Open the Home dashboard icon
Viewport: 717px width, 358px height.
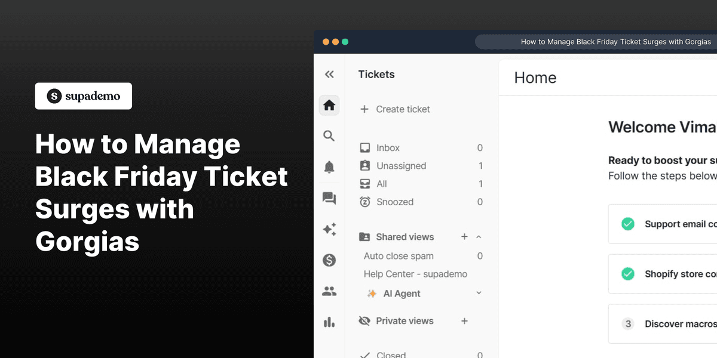tap(329, 105)
